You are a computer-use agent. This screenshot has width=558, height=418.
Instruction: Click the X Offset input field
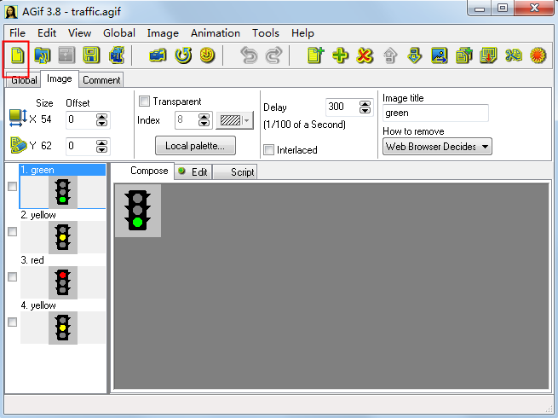[81, 119]
